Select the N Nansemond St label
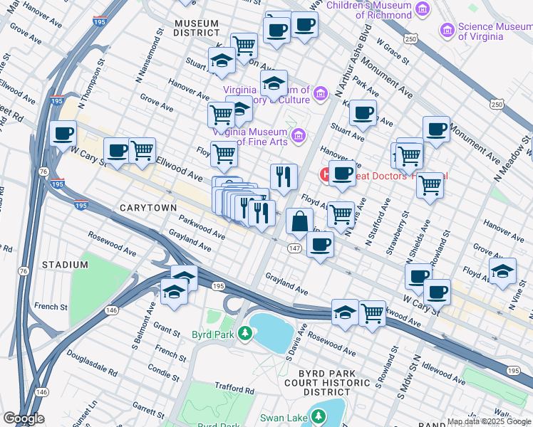533x427 pixels. click(150, 56)
